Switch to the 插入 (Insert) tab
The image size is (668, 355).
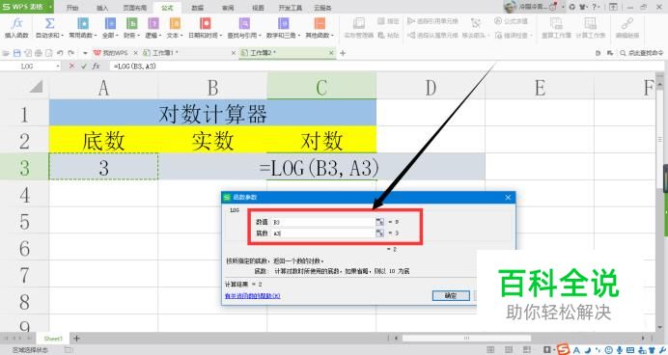102,8
